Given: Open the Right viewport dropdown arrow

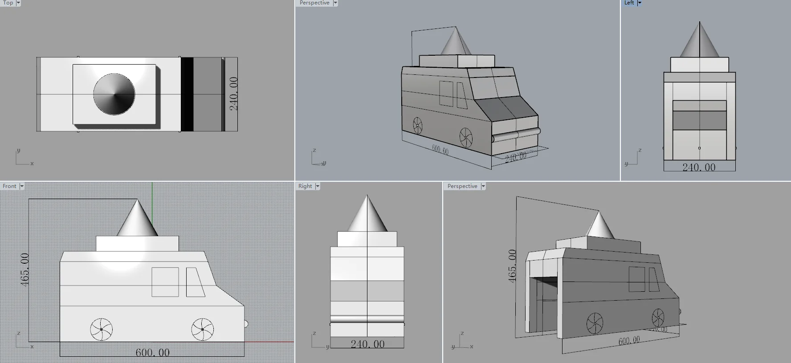Looking at the screenshot, I should pyautogui.click(x=318, y=186).
